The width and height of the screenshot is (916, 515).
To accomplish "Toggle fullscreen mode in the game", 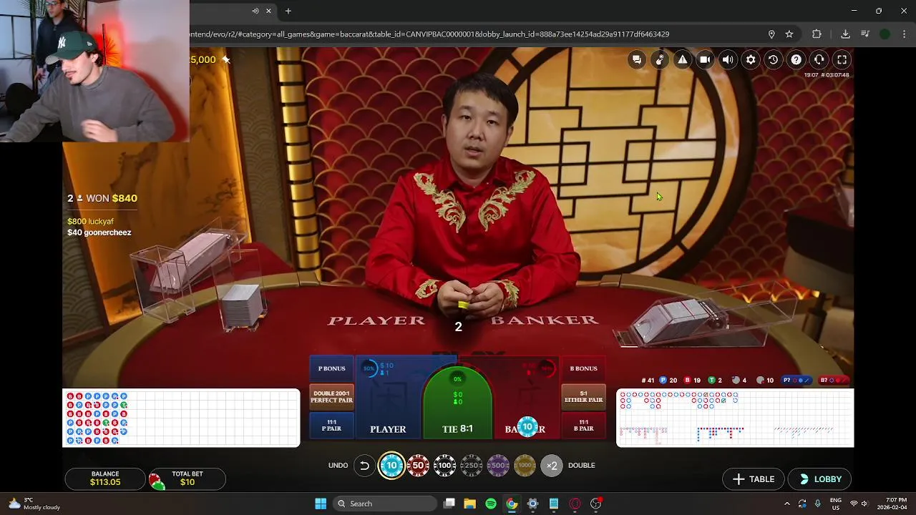I will tap(842, 60).
